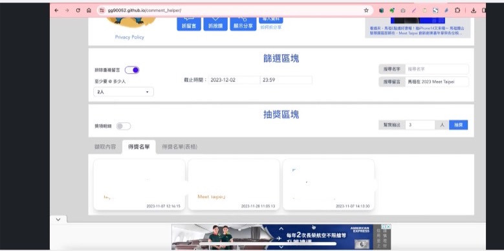Click the 顯示分享 share button
This screenshot has height=251, width=504.
pyautogui.click(x=243, y=24)
